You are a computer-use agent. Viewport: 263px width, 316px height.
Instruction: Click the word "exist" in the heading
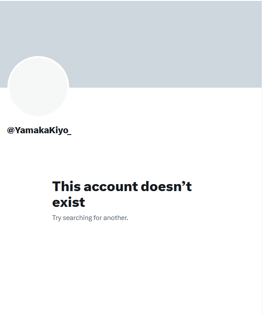pos(69,202)
